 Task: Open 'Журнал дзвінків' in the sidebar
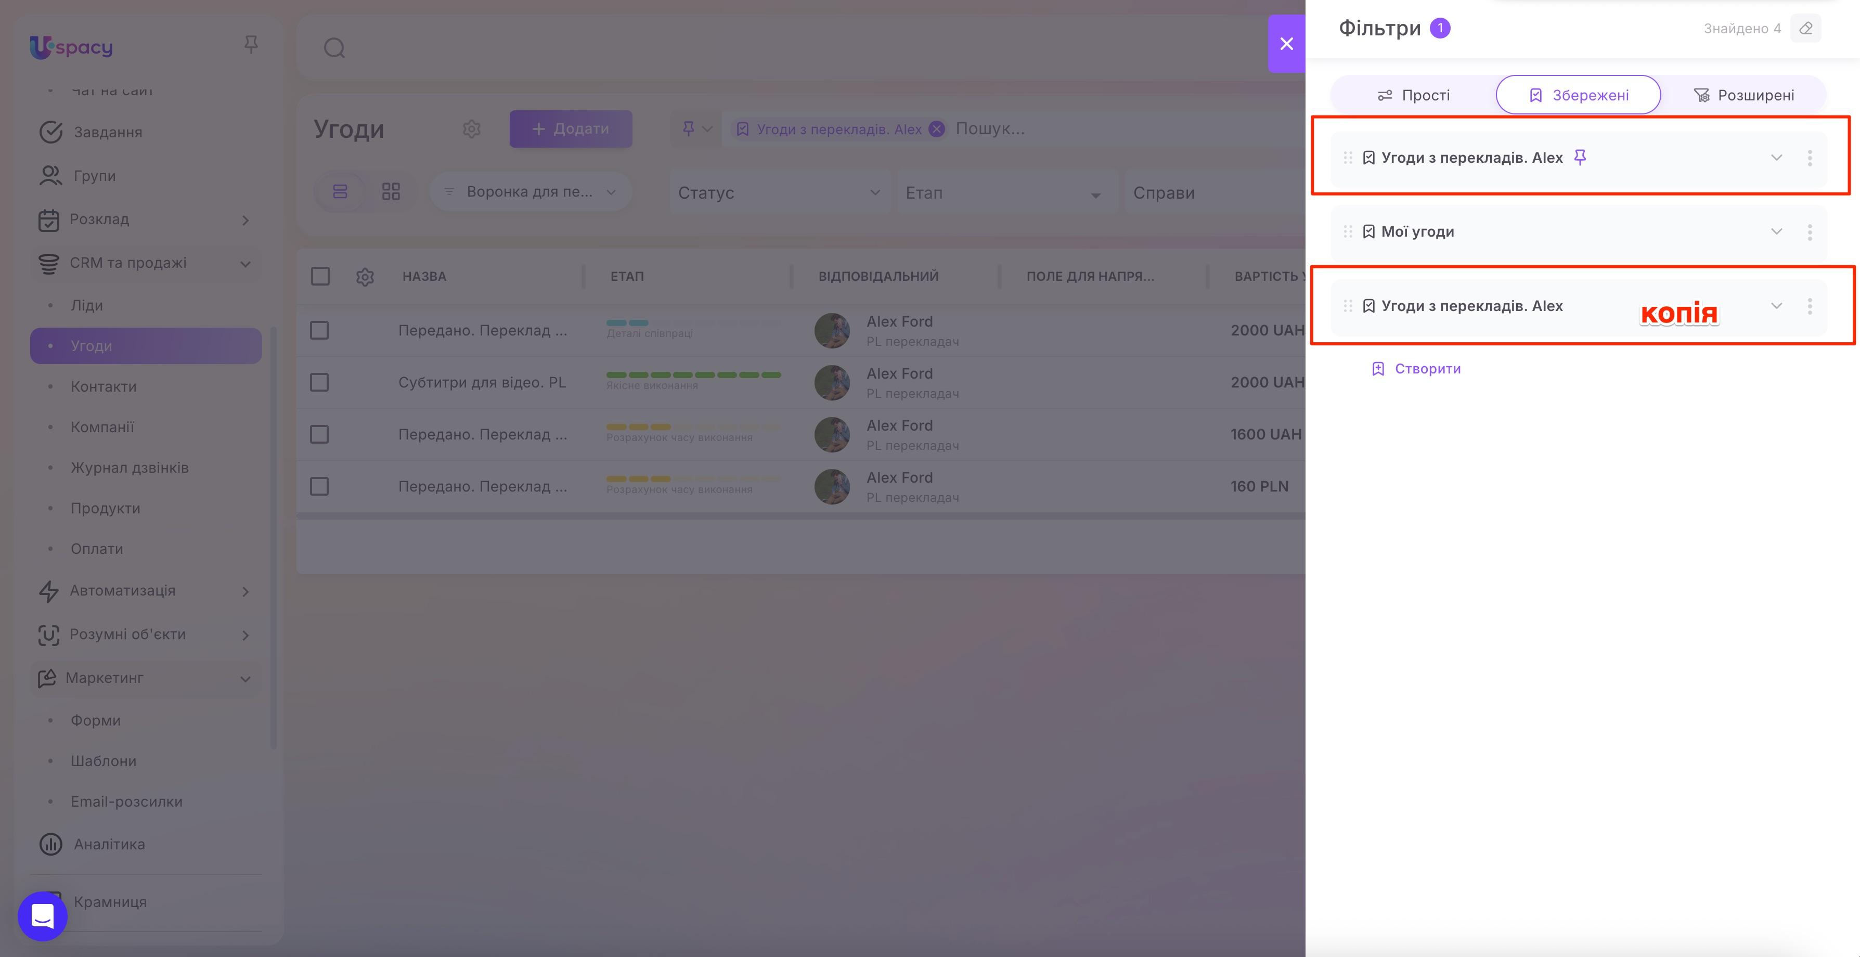[x=129, y=468]
